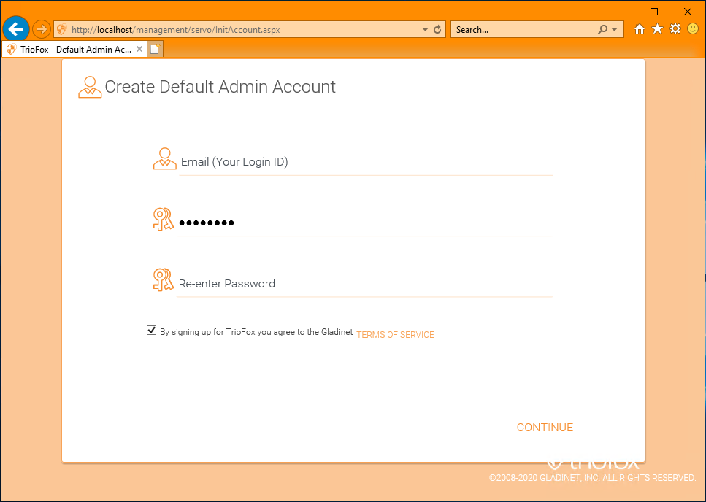Screen dimensions: 706x502
Task: Click the admin user icon in page heading
Action: point(90,88)
